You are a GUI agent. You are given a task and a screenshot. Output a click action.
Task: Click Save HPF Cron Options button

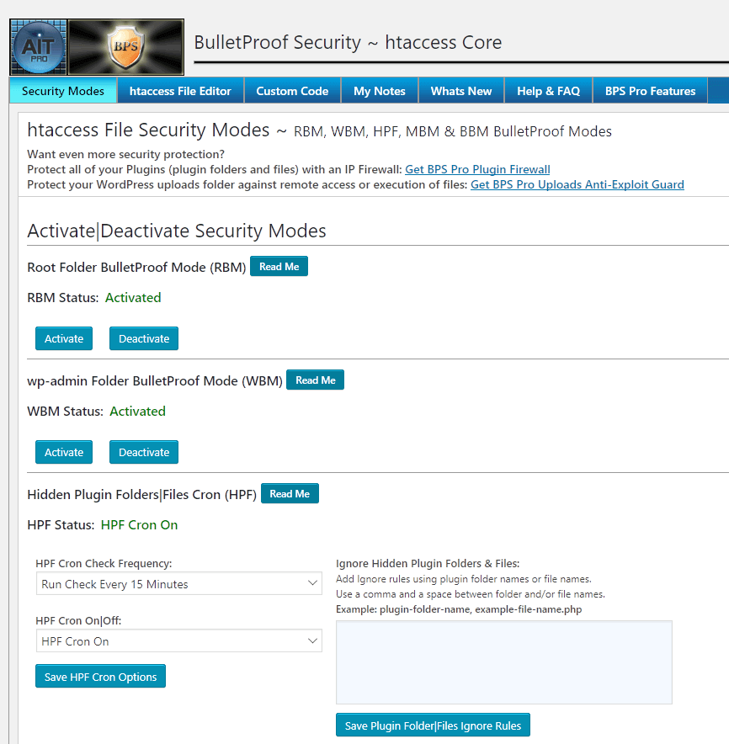coord(101,676)
